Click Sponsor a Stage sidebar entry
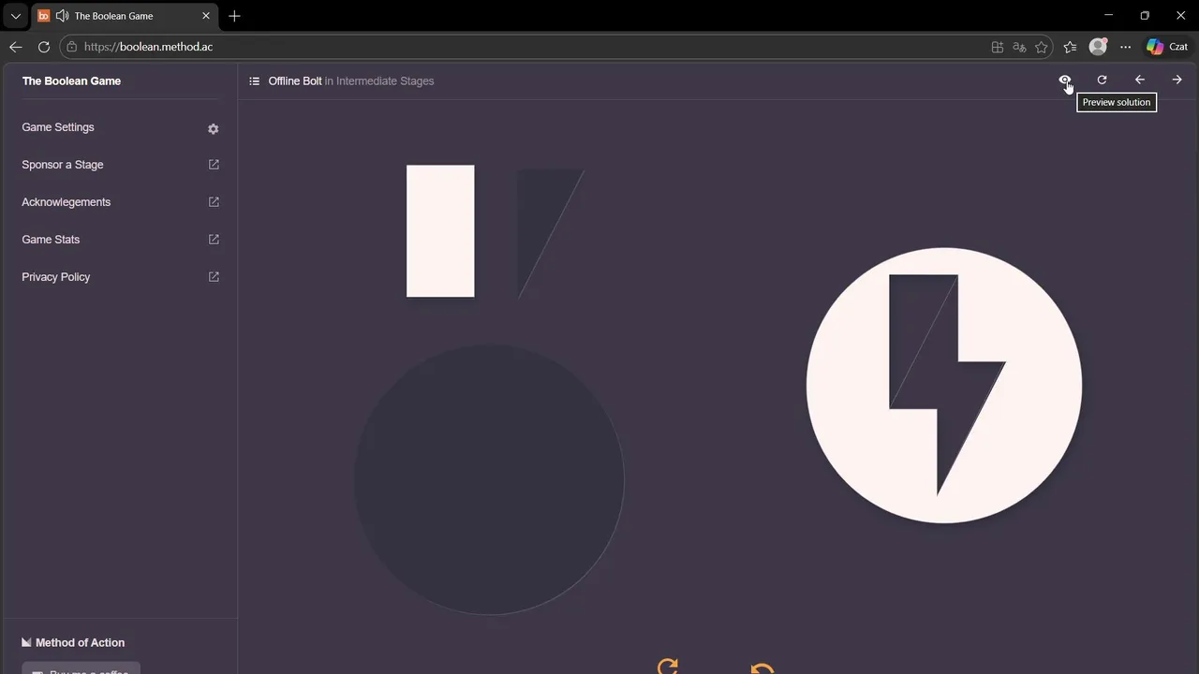 coord(63,165)
